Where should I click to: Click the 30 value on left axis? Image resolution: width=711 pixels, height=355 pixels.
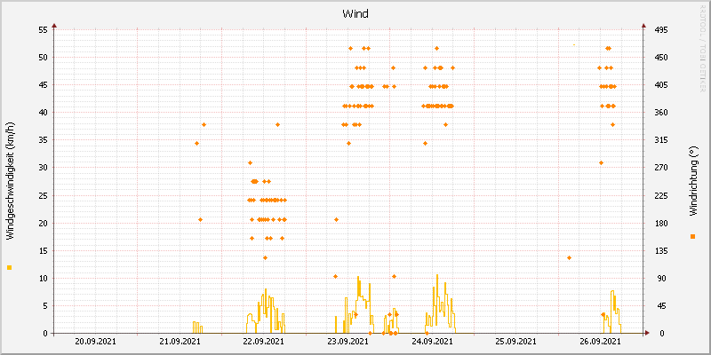tap(43, 168)
